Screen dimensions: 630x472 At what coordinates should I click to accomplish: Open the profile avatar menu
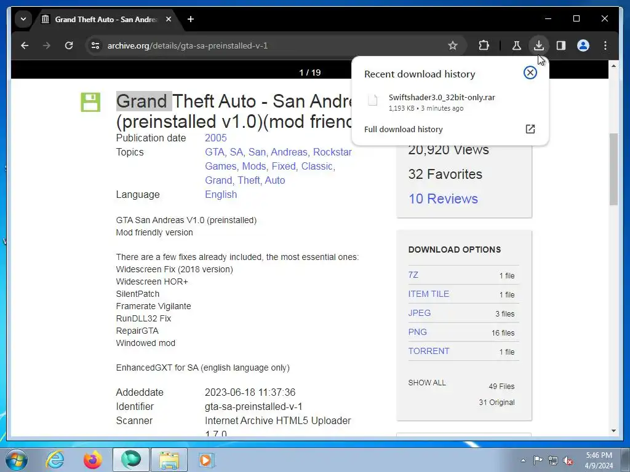click(583, 45)
